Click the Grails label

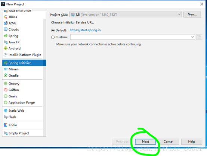(x=13, y=96)
